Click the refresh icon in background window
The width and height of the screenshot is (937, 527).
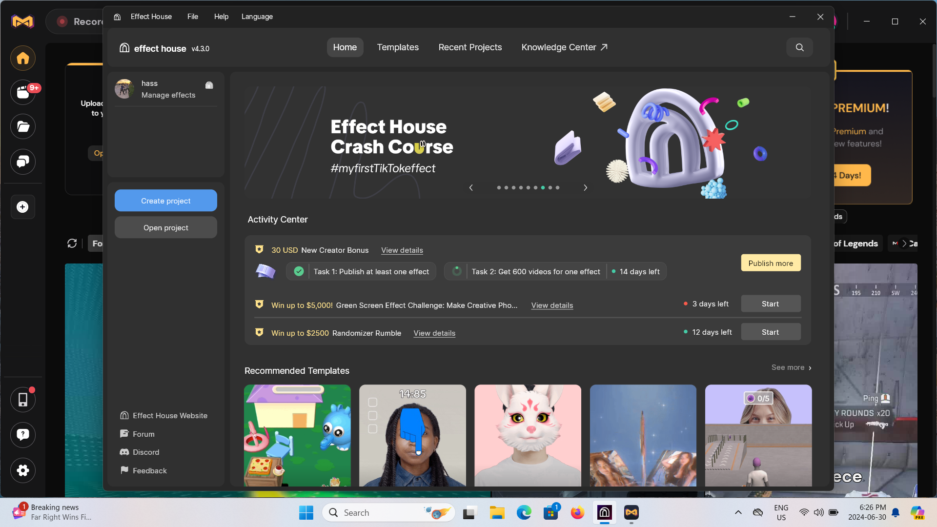click(x=72, y=243)
